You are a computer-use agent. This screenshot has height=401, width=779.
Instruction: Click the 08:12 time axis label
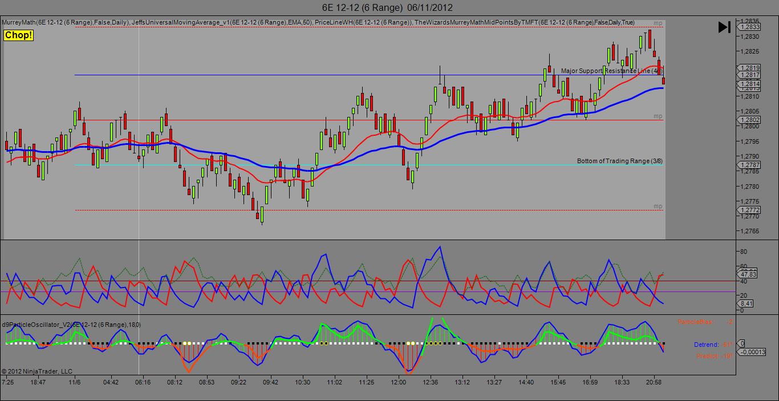175,382
